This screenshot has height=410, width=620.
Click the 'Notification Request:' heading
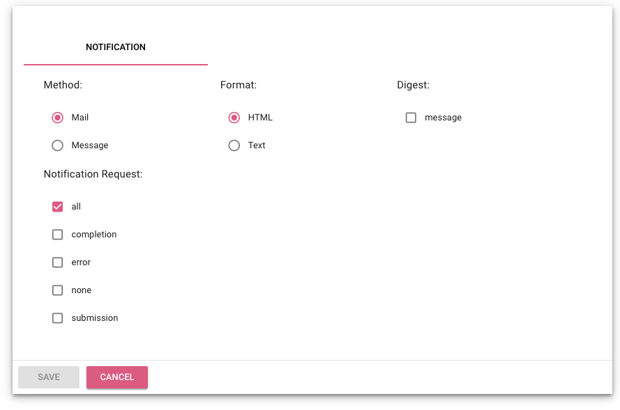[x=93, y=174]
